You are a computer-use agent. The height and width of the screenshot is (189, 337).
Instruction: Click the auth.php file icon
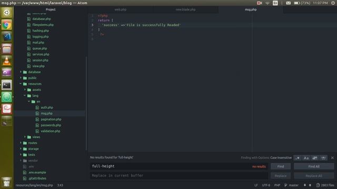pyautogui.click(x=37, y=107)
